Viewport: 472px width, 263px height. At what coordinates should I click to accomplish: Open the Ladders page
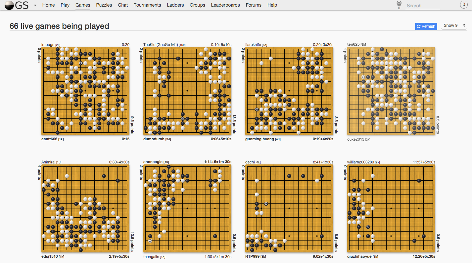tap(175, 5)
